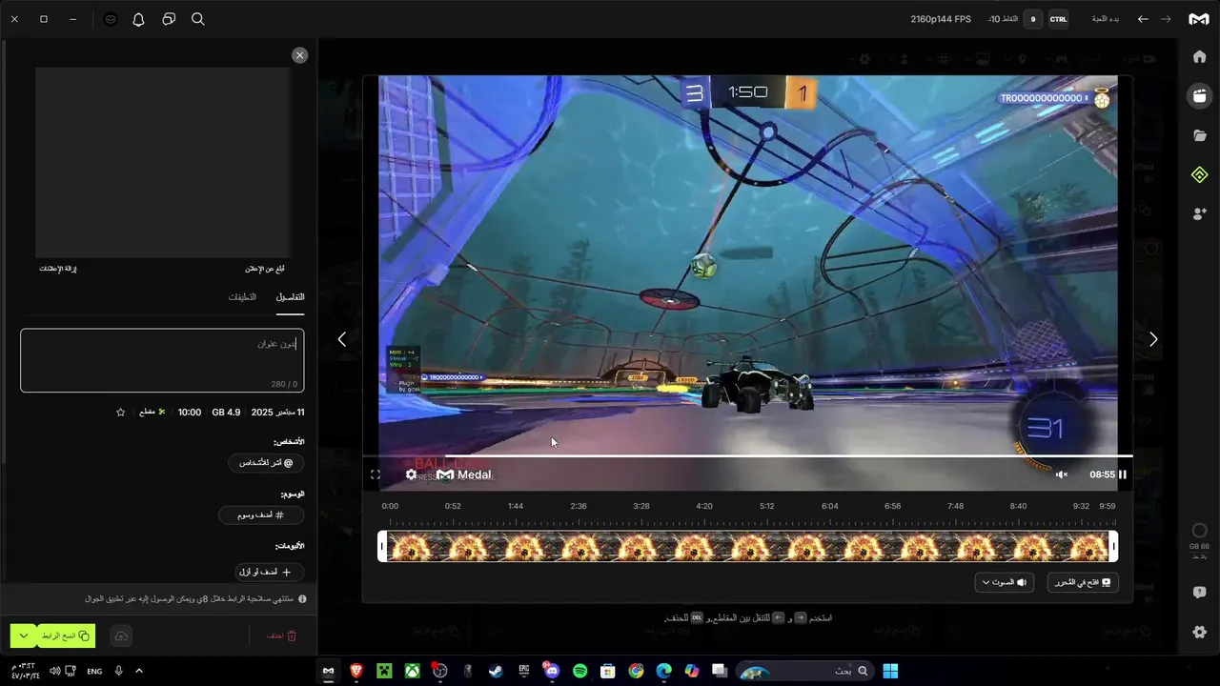
Task: Click the 2160p144 FPS quality label
Action: (x=941, y=19)
